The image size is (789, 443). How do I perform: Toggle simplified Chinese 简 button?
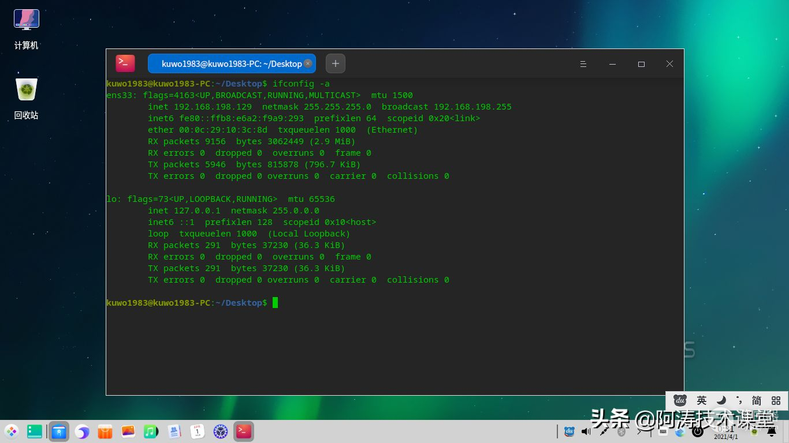(x=756, y=400)
